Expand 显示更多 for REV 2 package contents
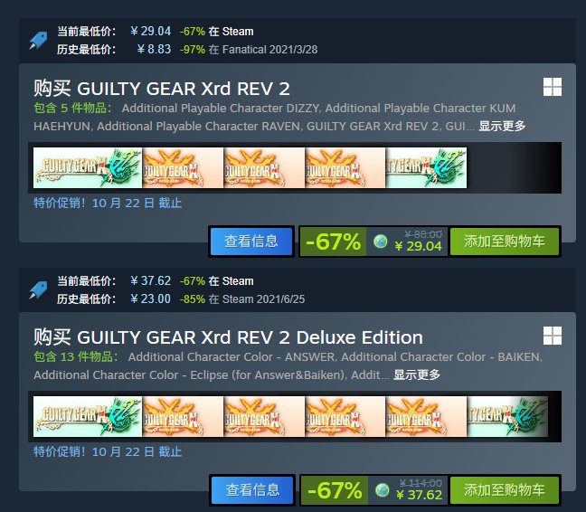This screenshot has width=586, height=512. point(502,126)
